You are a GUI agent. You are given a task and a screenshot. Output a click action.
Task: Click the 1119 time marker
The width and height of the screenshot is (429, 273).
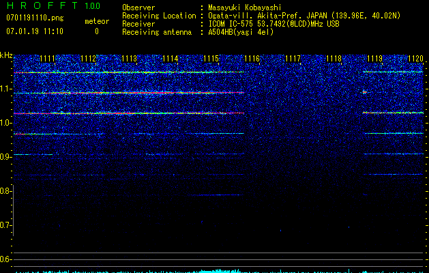pos(375,59)
